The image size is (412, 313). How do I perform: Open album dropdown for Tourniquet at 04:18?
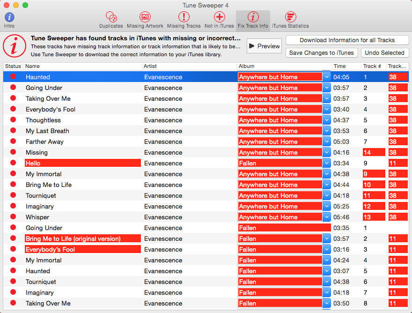327,196
